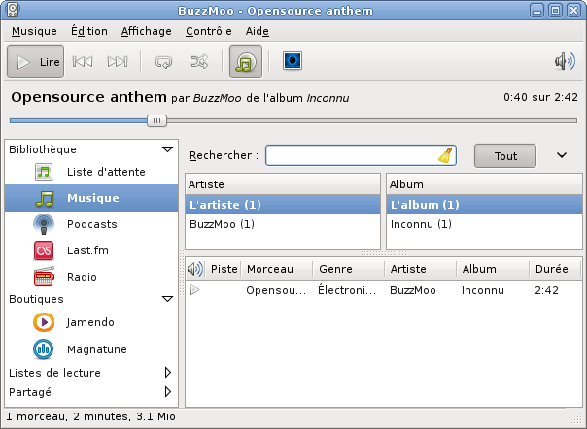
Task: Click the BuzzMoo artist cell in track row
Action: point(413,290)
